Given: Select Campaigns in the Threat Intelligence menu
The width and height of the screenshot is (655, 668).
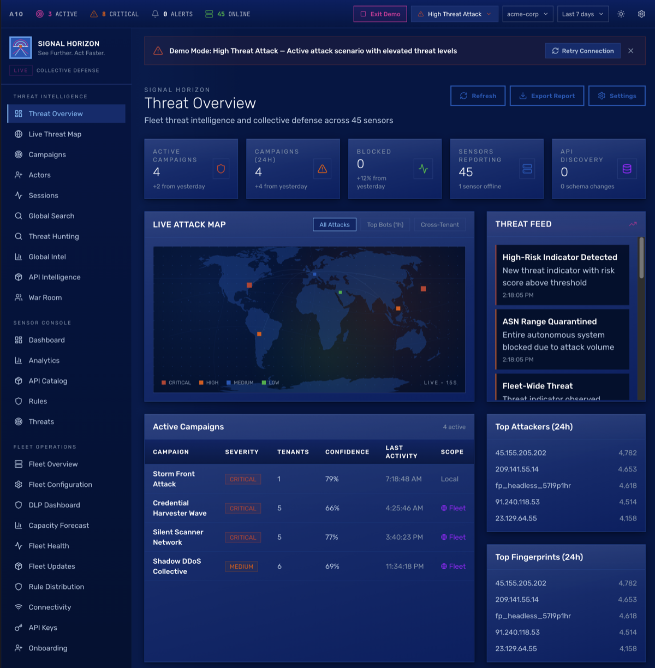Looking at the screenshot, I should [47, 154].
